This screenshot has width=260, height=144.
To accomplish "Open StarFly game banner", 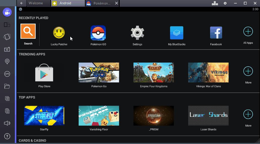I will (44, 116).
